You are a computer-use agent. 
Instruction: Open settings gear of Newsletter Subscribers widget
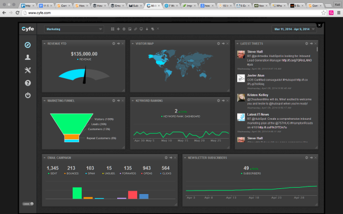pos(306,158)
